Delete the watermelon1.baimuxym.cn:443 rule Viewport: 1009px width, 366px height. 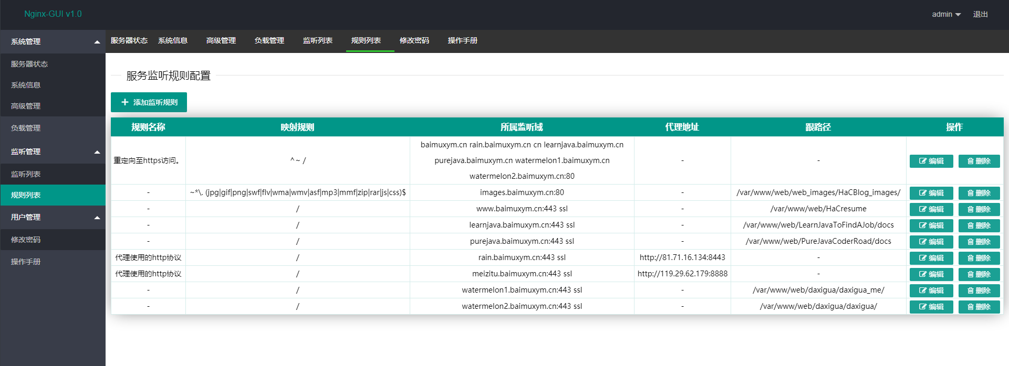point(979,290)
